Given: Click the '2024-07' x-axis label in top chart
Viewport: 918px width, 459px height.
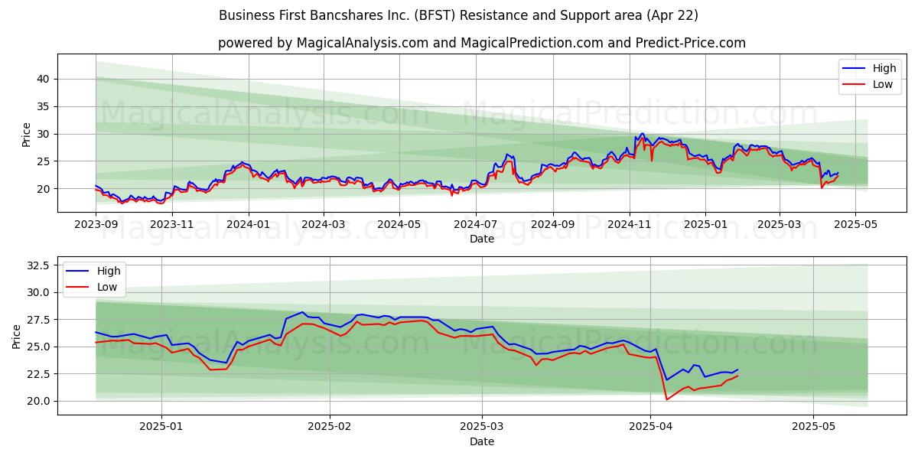Looking at the screenshot, I should [476, 226].
